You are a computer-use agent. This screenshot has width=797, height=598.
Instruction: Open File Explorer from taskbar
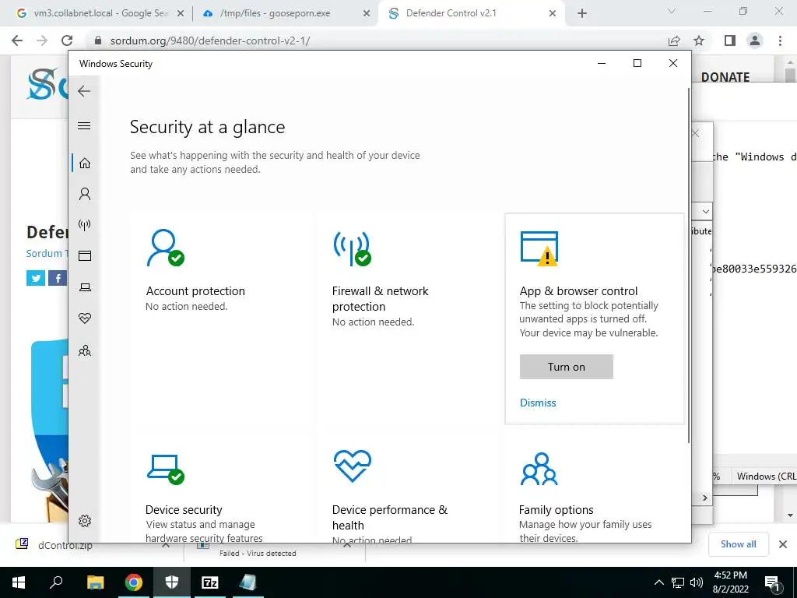click(x=95, y=582)
